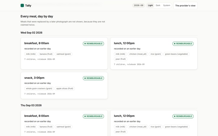Click milk (milk) chip in Wed breakfast
Image resolution: width=218 pixels, height=136 pixels.
(x=31, y=54)
